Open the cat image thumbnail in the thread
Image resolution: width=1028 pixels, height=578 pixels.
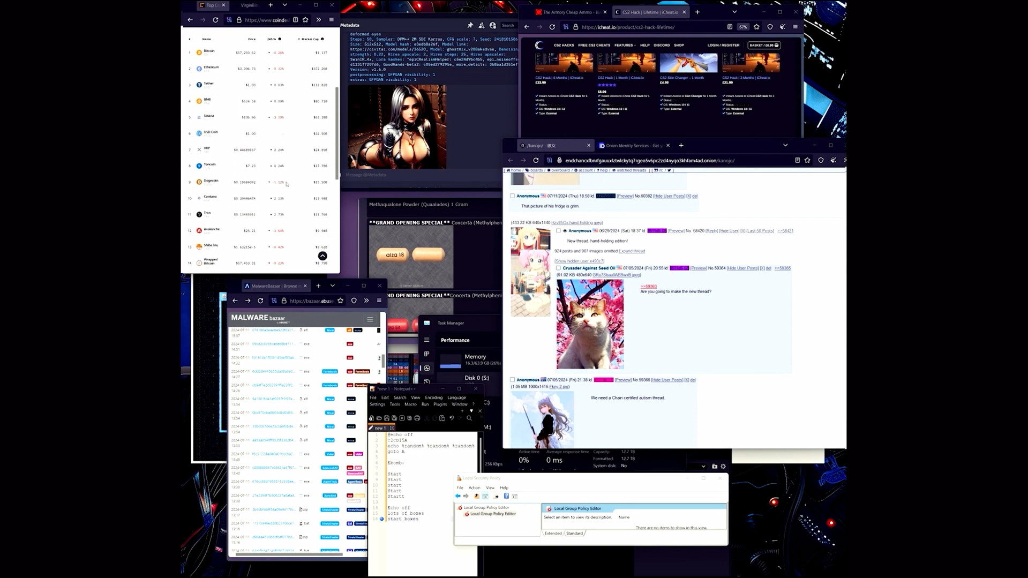pyautogui.click(x=590, y=324)
